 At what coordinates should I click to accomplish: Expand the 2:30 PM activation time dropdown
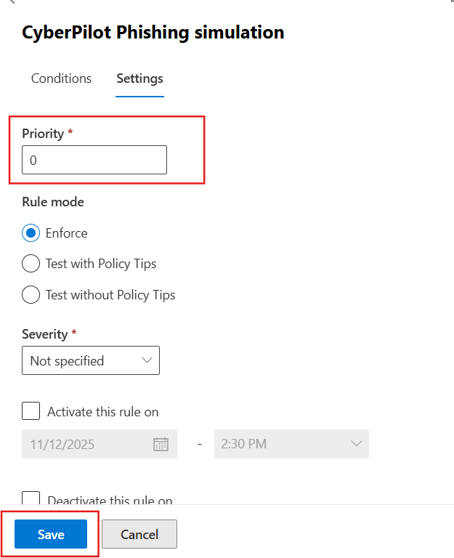[x=291, y=444]
